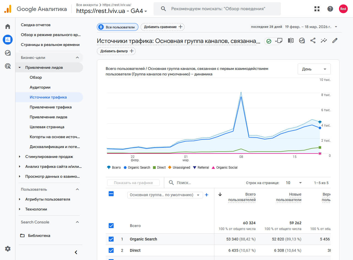Open the Explore icon in left rail
The height and width of the screenshot is (260, 353).
8,53
